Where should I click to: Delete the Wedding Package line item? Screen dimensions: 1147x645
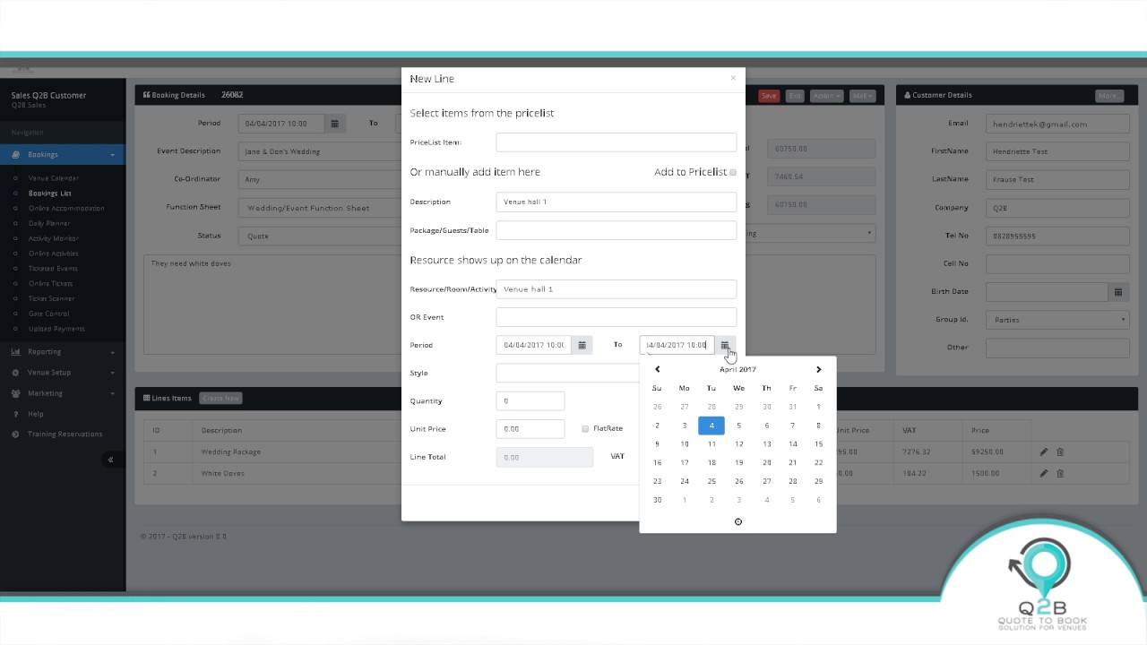(1060, 452)
